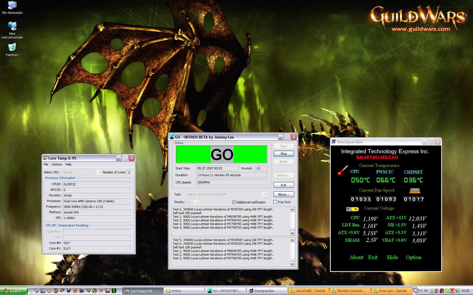Click the CPUID field showing 0x20F32
Screen dimensions: 473x295
click(97, 184)
